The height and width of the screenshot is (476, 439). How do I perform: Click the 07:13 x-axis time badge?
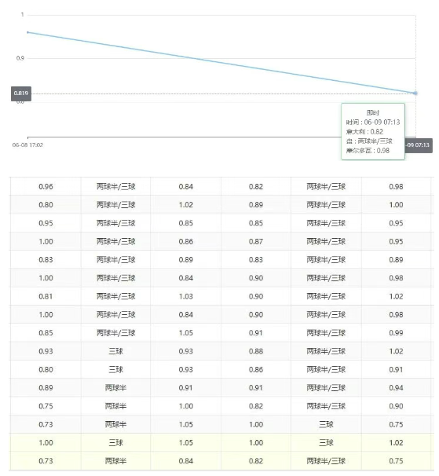pyautogui.click(x=419, y=145)
